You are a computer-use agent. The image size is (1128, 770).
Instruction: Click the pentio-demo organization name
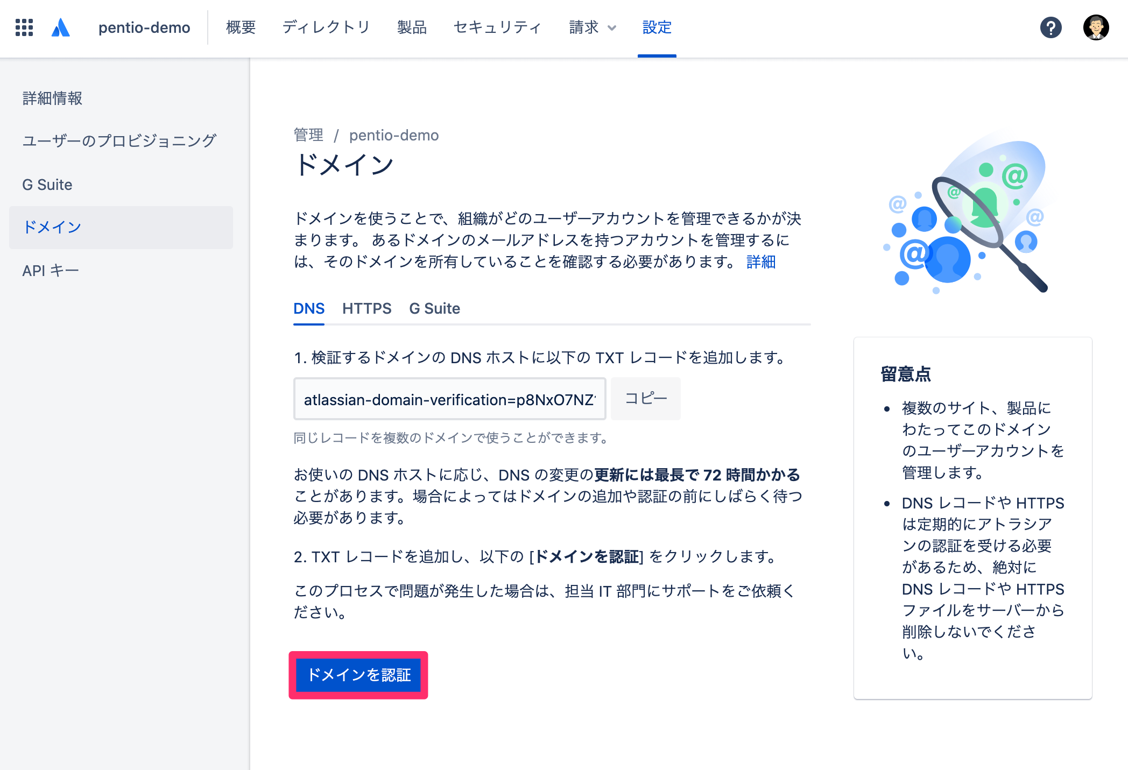coord(144,27)
